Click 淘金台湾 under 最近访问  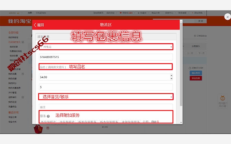click(12, 117)
